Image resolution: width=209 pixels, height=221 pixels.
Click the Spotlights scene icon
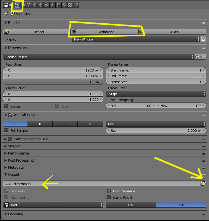point(12,14)
